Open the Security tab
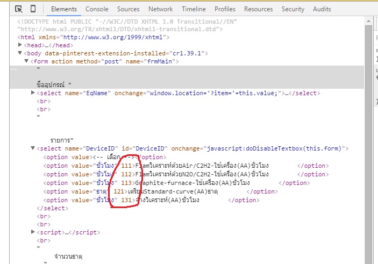 click(293, 9)
